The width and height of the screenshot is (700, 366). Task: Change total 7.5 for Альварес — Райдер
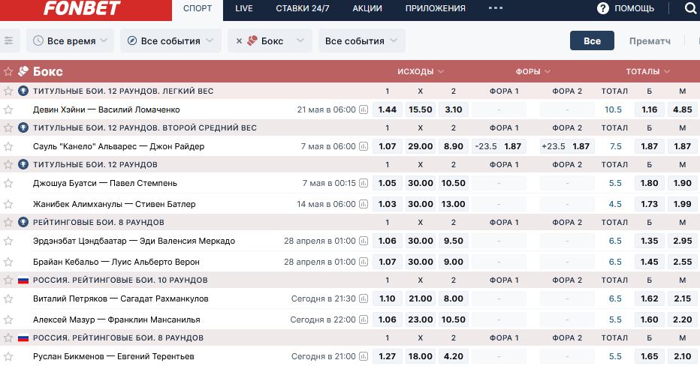(x=616, y=146)
